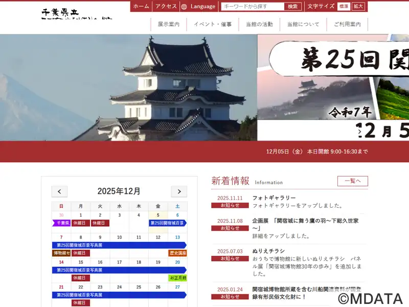409x307 pixels.
Task: Advance calendar to next month
Action: click(x=179, y=191)
